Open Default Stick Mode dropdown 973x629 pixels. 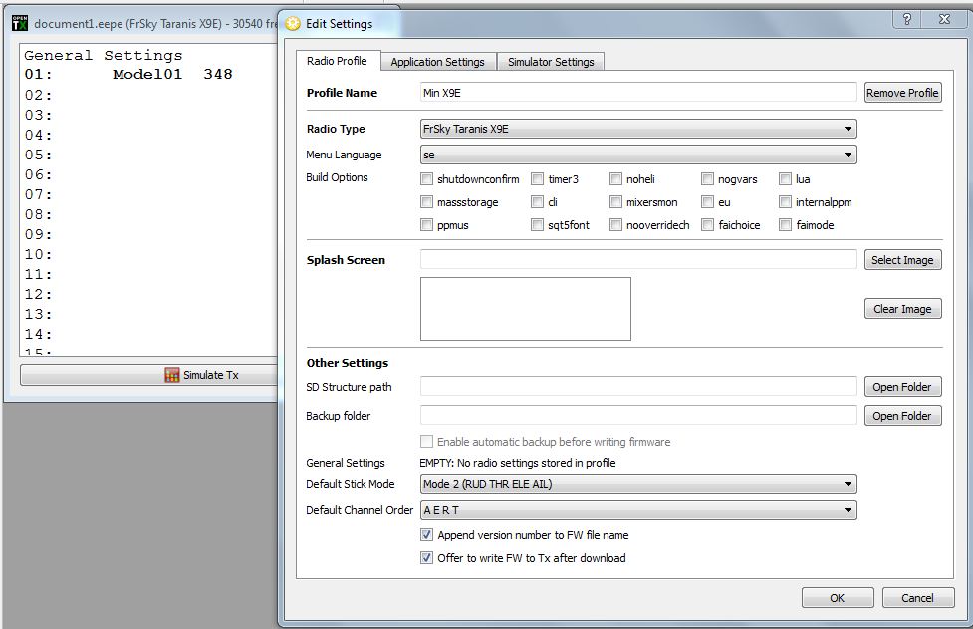(637, 485)
